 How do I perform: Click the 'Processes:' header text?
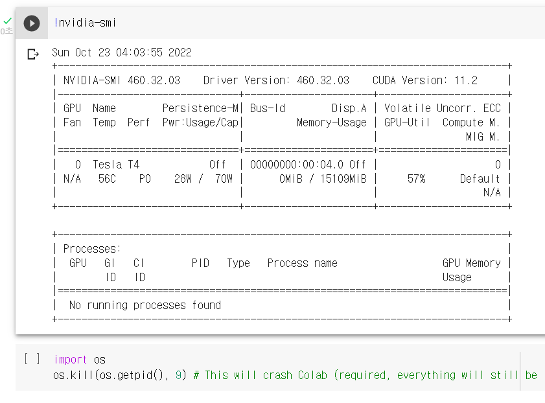tap(92, 249)
